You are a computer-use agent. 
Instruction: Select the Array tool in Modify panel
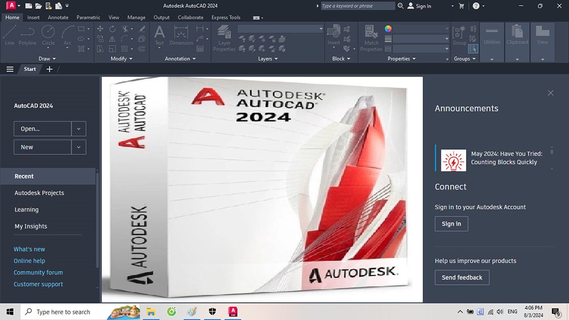click(x=125, y=48)
